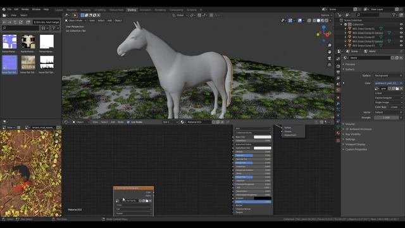This screenshot has width=405, height=228.
Task: Click Base Color swatch on Principled BSDF
Action: 263,137
